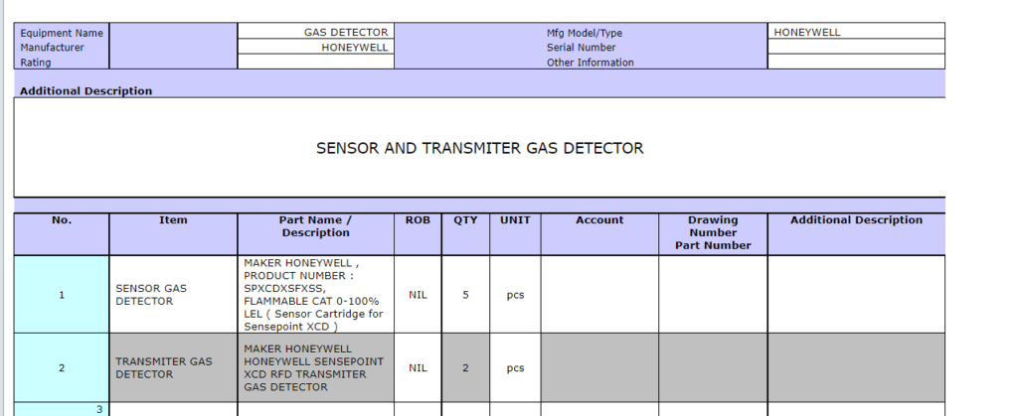This screenshot has height=416, width=1018.
Task: Click the "Part Name / Description" column header
Action: click(315, 226)
